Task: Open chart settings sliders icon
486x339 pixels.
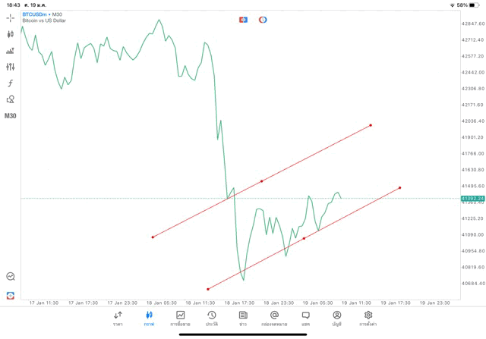Action: pyautogui.click(x=11, y=67)
